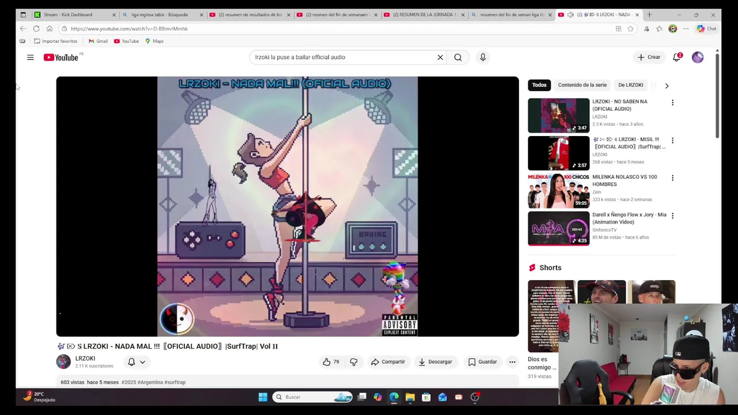Open YouTube notifications bell
Image resolution: width=738 pixels, height=415 pixels.
(x=677, y=57)
